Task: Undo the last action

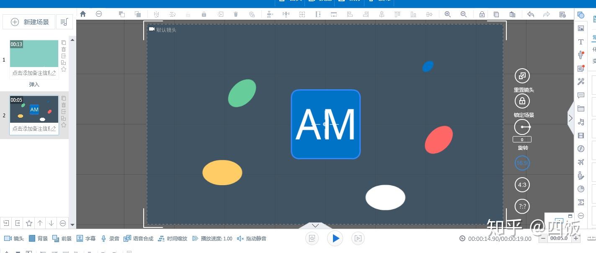Action: point(531,14)
